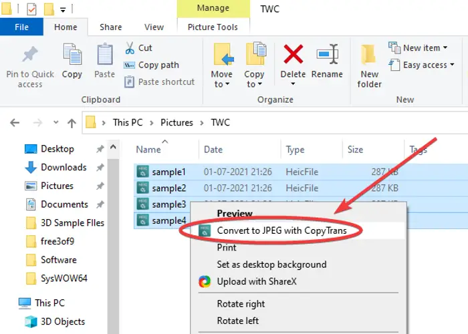Open the Software folder in sidebar
This screenshot has width=468, height=334.
(59, 260)
